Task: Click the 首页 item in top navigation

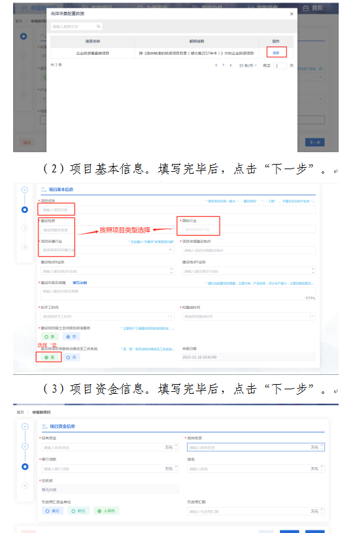Action: (313, 8)
